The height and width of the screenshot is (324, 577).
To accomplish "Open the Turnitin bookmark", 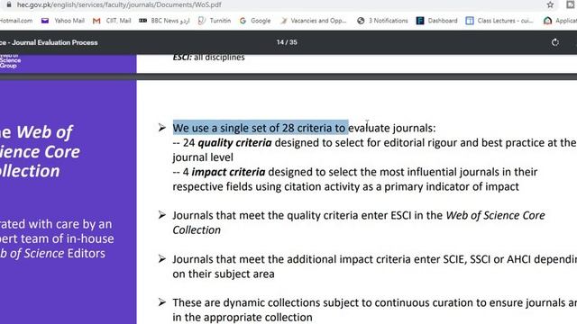I will click(215, 21).
